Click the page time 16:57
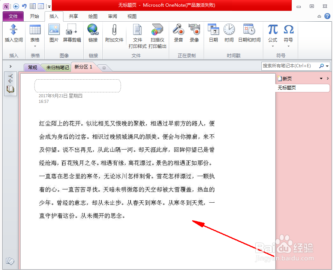Screen dimensions: 333x270 tap(43, 101)
